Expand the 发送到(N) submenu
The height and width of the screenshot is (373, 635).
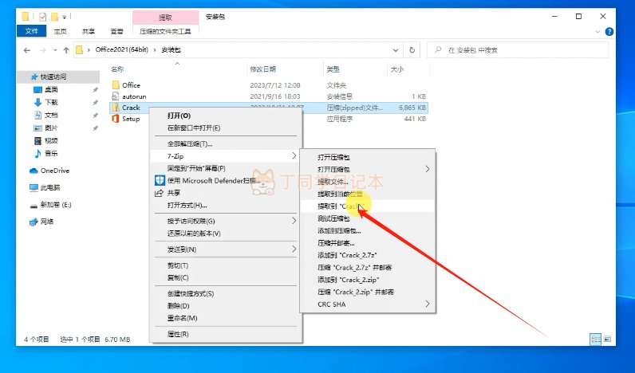click(226, 249)
